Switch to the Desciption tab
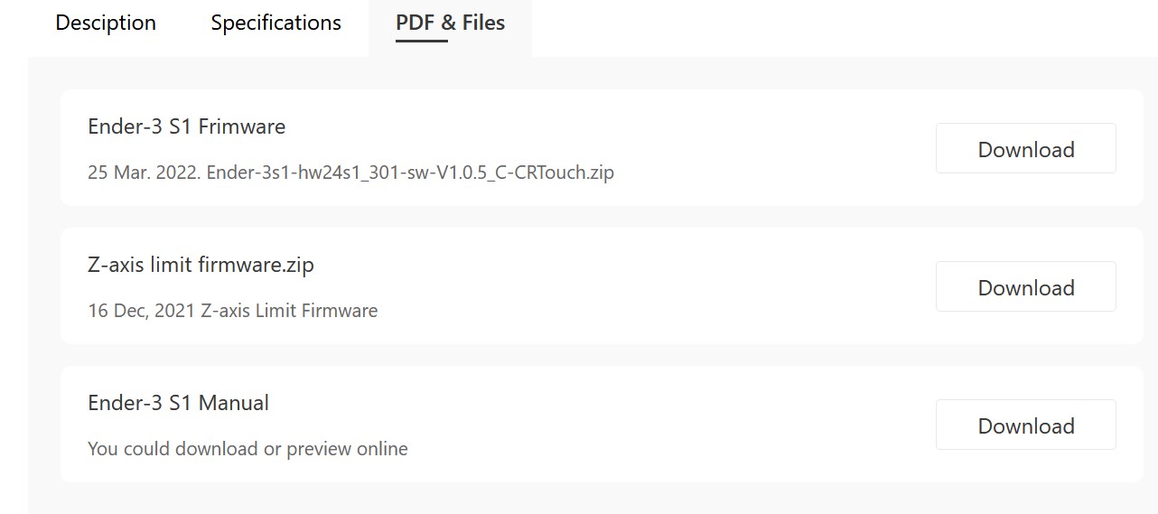 pos(106,23)
